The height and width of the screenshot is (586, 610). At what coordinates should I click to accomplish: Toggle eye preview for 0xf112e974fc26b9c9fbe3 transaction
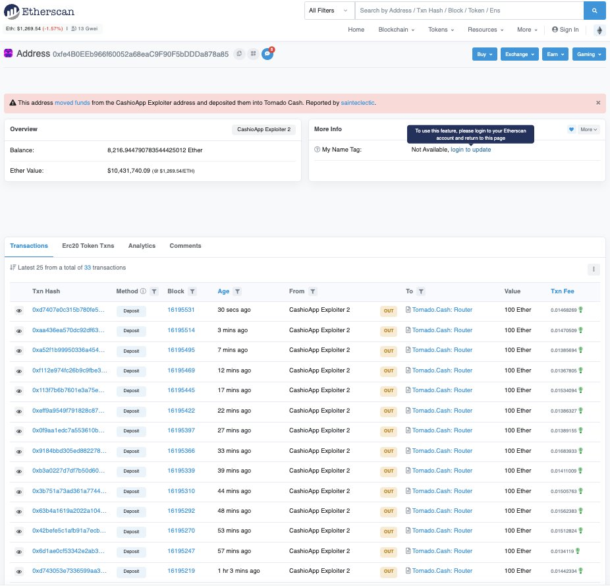tap(18, 371)
